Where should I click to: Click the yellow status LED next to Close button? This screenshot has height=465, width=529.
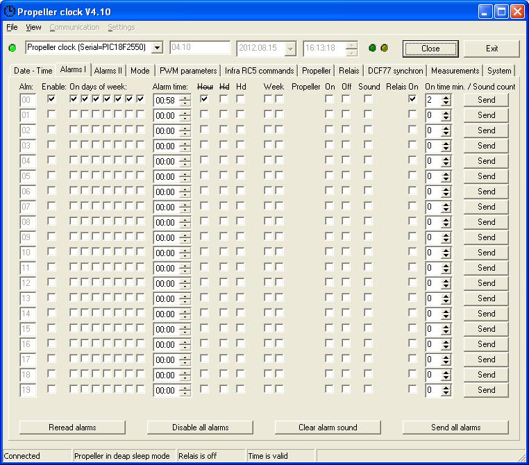(x=385, y=48)
